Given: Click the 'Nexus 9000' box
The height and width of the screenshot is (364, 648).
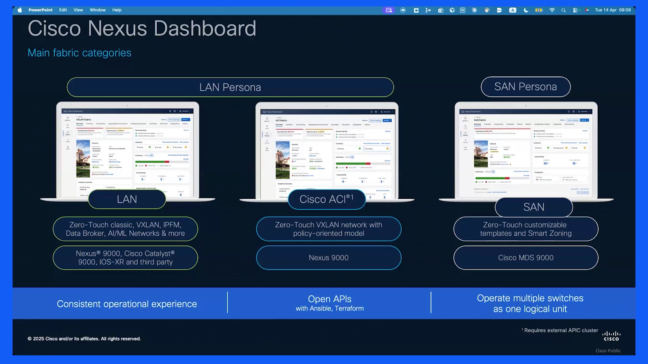Looking at the screenshot, I should pyautogui.click(x=329, y=257).
